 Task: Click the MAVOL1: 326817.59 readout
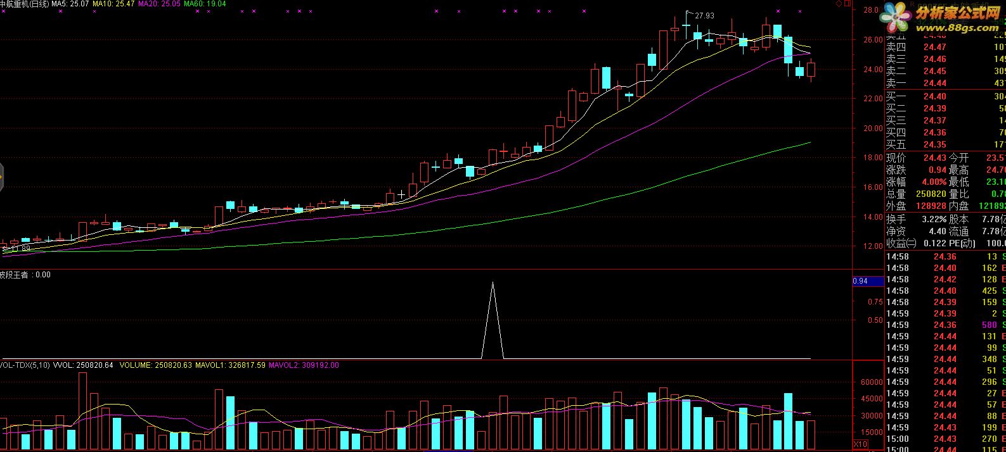click(230, 365)
